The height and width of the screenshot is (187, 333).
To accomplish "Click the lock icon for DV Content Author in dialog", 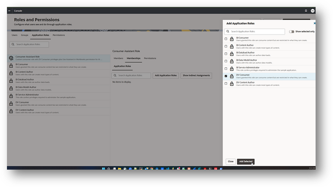I will (x=232, y=83).
